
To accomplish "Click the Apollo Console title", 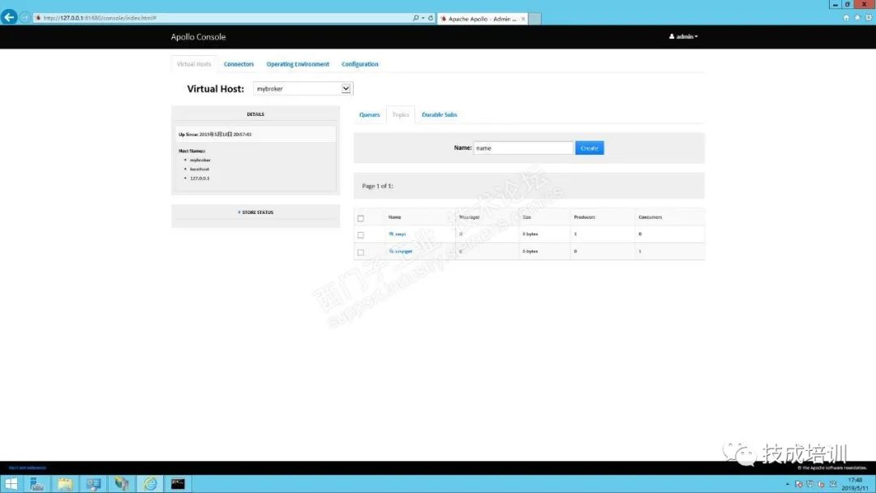I will click(199, 36).
